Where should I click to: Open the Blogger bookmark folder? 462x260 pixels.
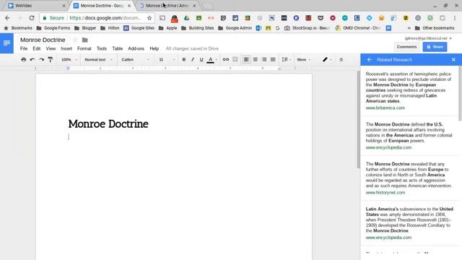[85, 28]
